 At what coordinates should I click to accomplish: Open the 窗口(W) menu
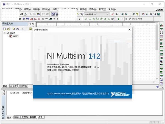point(102,9)
